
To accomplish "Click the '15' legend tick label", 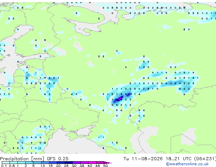I will pyautogui.click(x=50, y=166).
